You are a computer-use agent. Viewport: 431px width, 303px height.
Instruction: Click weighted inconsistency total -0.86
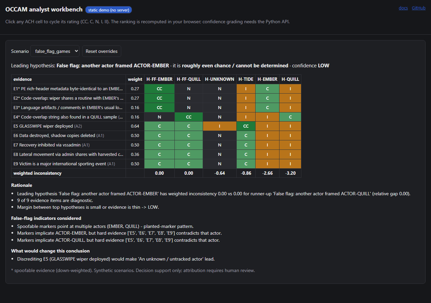(246, 173)
